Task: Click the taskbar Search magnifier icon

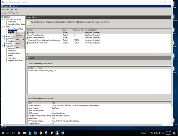Action: point(8,133)
